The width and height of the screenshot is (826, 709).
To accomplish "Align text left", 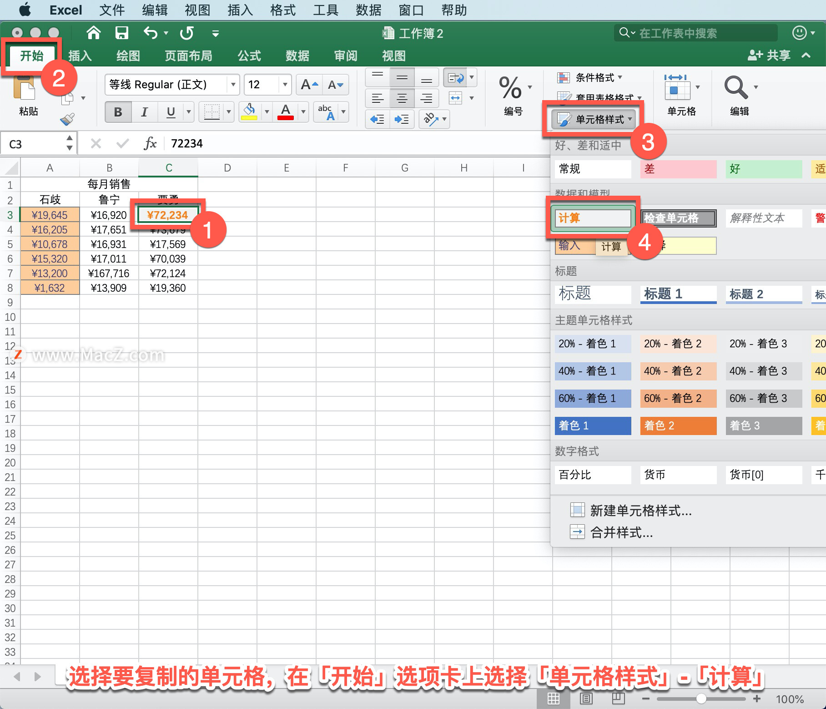I will (378, 98).
